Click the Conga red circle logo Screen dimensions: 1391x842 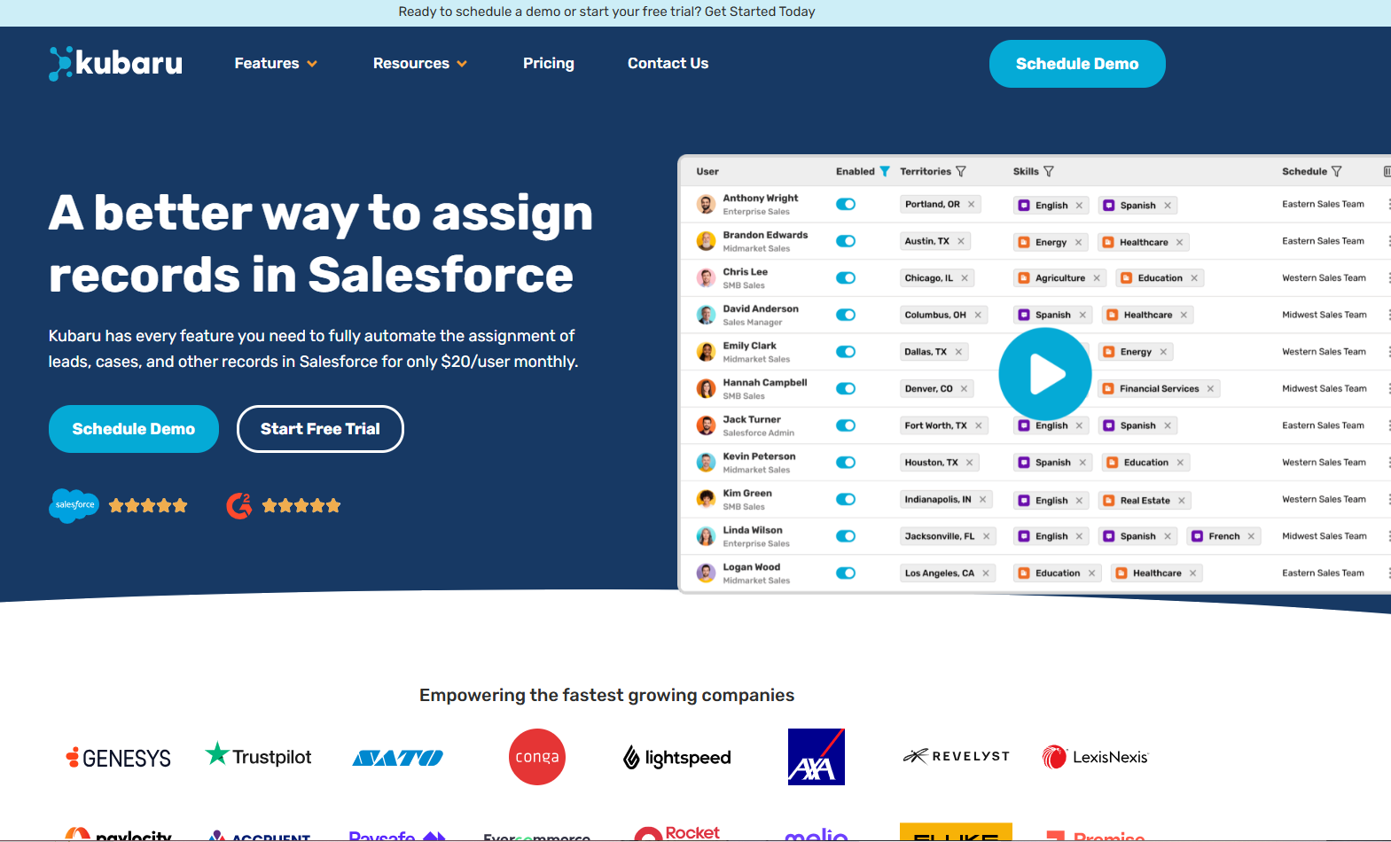537,757
